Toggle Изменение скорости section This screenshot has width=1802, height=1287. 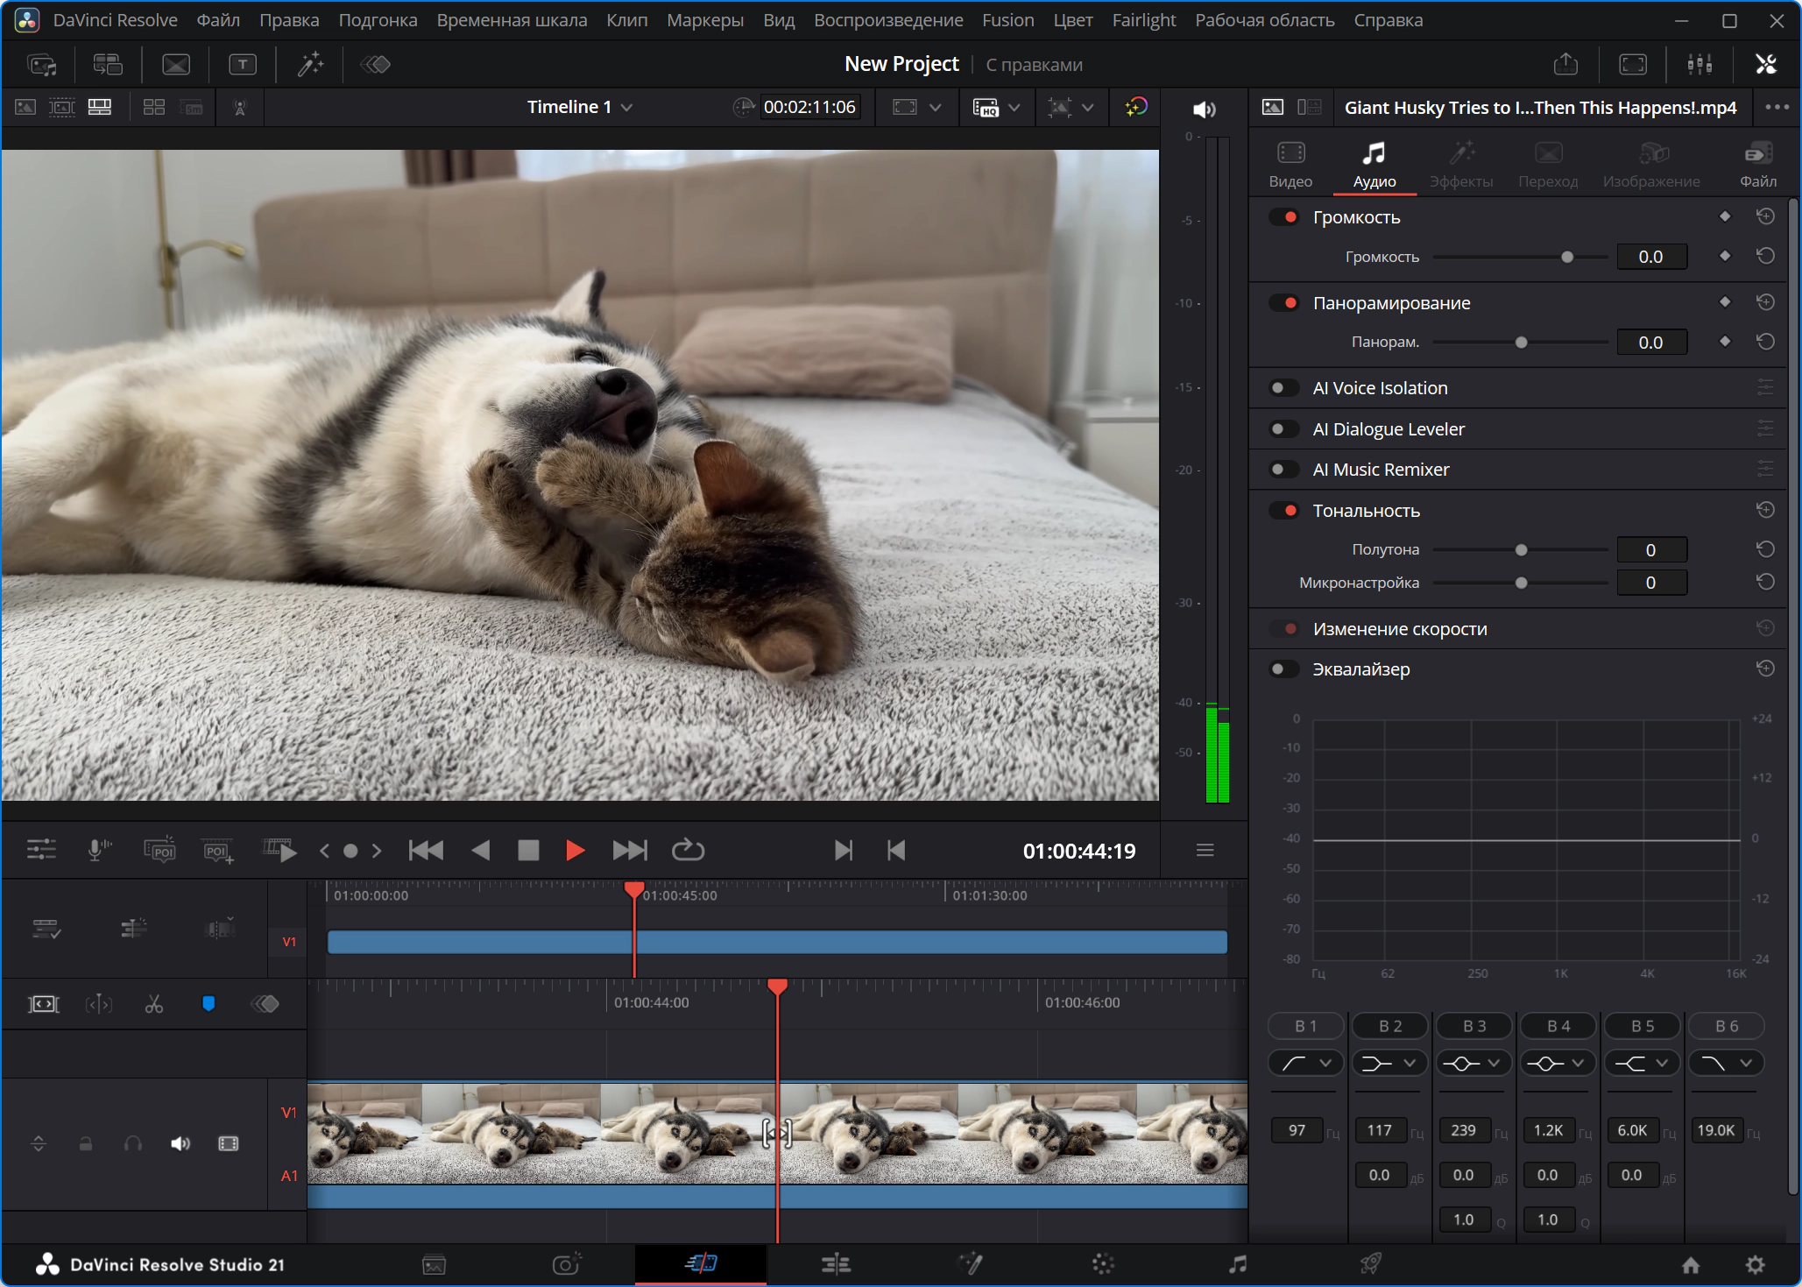[x=1284, y=628]
